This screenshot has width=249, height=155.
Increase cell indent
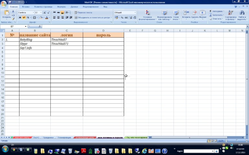coord(71,18)
